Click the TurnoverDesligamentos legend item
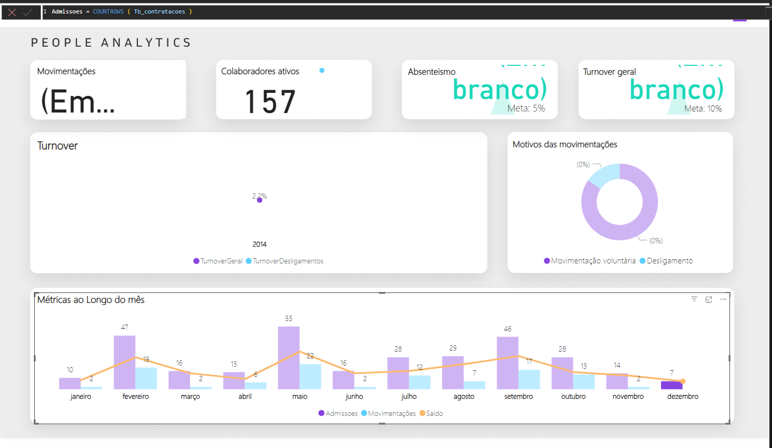The height and width of the screenshot is (448, 772). click(285, 261)
